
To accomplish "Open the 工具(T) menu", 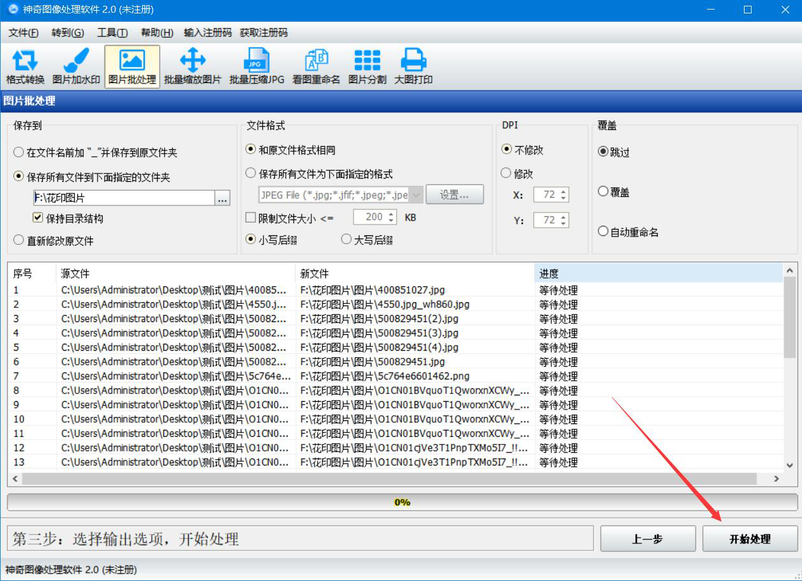I will click(x=112, y=33).
